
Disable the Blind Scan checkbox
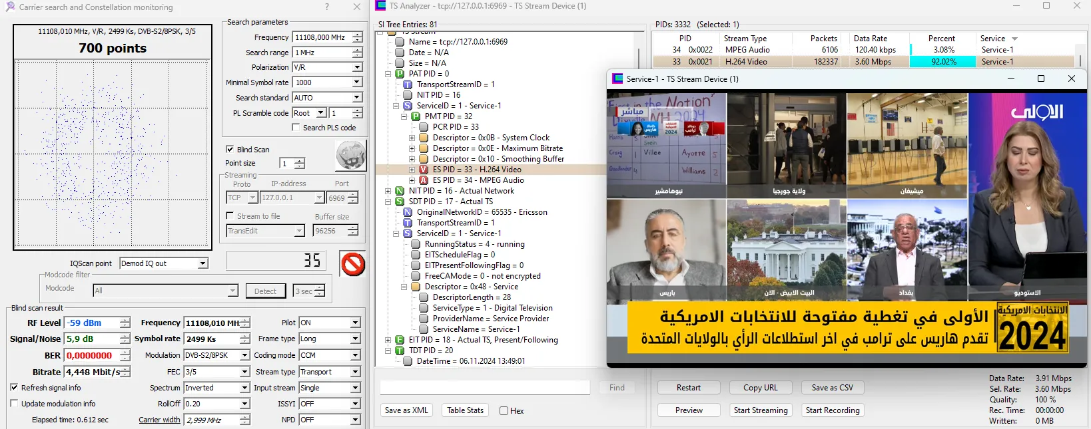[230, 150]
